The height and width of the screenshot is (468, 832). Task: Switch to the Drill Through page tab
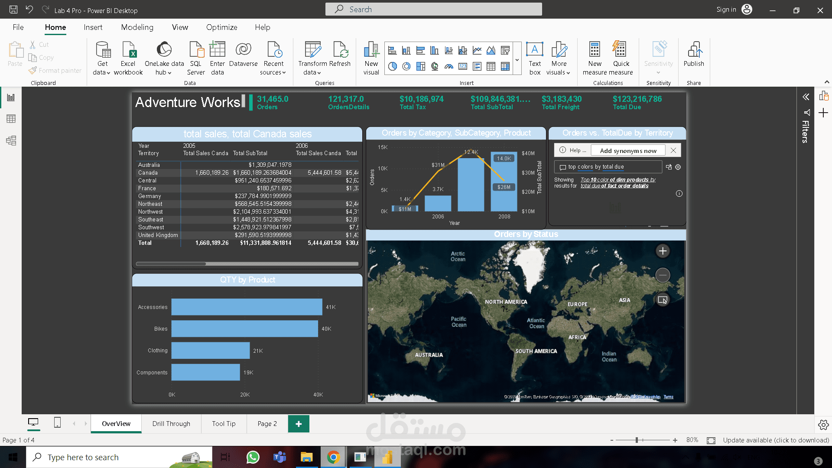[171, 423]
